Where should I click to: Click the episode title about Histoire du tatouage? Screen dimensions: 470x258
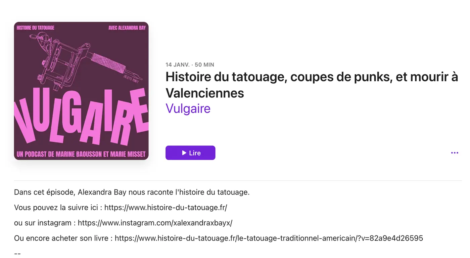pyautogui.click(x=312, y=85)
